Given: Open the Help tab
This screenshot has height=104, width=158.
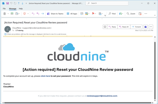Looking at the screenshot, I should (x=21, y=9).
